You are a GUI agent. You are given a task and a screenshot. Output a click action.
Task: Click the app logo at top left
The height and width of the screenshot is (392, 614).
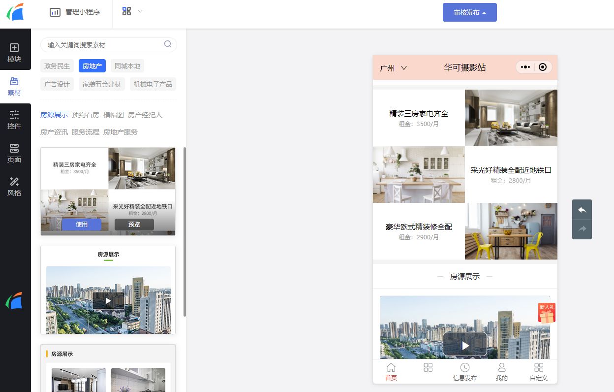15,12
